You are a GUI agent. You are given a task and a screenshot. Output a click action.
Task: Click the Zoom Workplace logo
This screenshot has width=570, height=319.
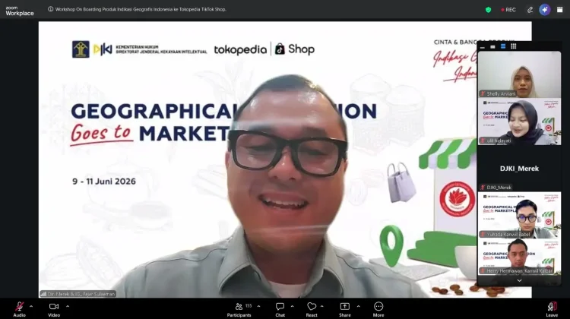20,11
